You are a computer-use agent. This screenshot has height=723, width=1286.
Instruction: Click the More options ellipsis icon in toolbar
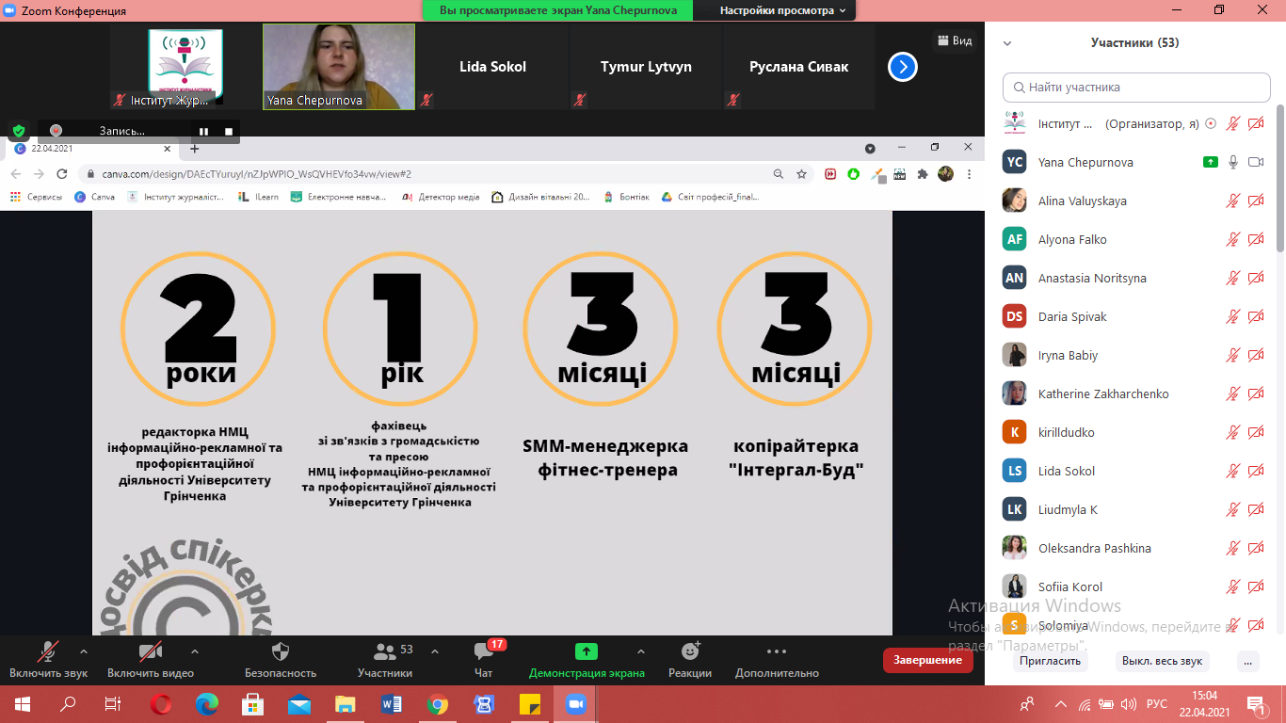pos(777,651)
